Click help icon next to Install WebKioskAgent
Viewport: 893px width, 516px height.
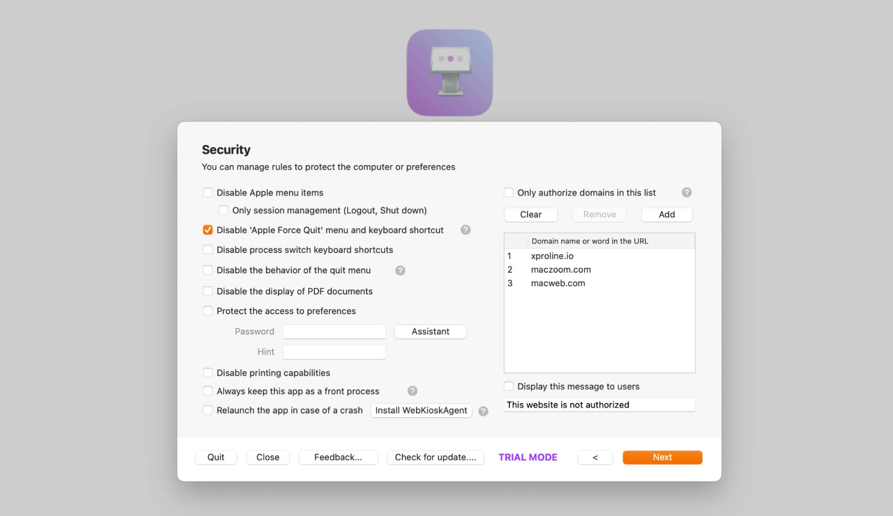[483, 411]
